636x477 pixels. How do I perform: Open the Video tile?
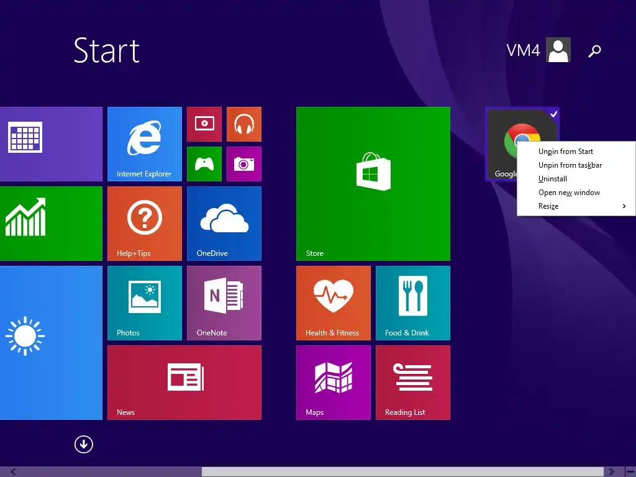[x=204, y=124]
